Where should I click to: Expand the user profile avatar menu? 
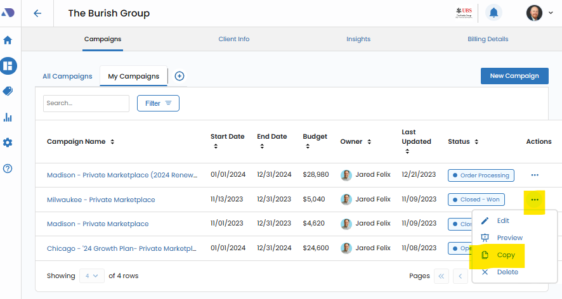(539, 13)
